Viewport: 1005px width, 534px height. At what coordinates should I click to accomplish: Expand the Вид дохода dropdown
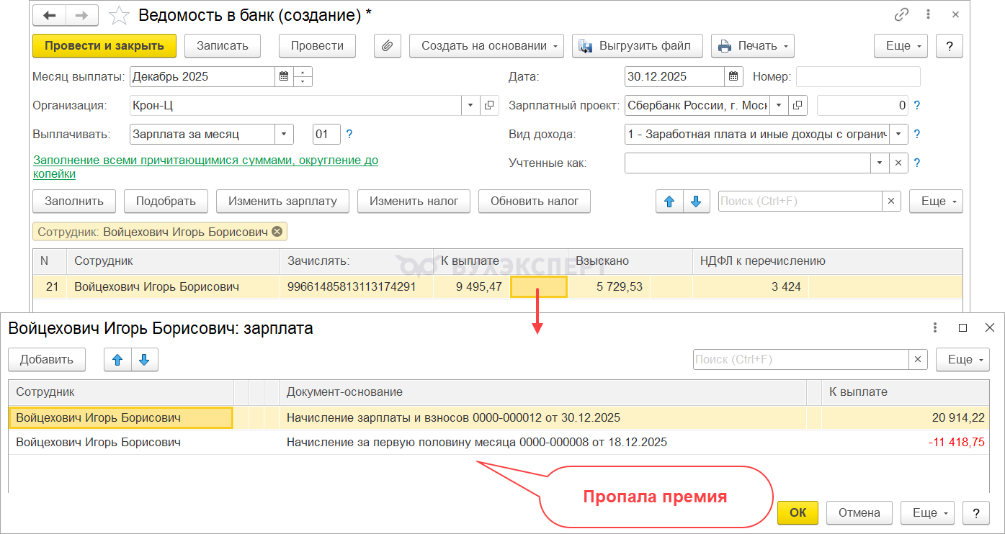pyautogui.click(x=898, y=135)
